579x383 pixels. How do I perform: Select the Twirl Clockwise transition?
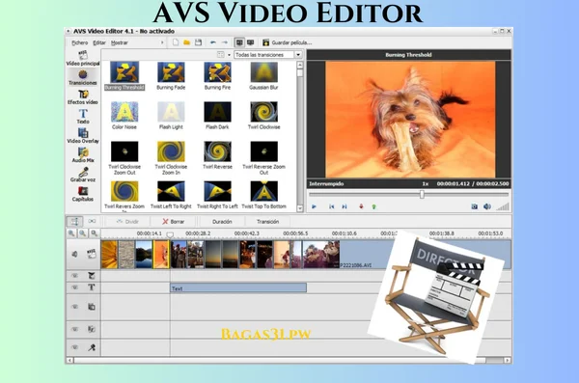pos(263,116)
